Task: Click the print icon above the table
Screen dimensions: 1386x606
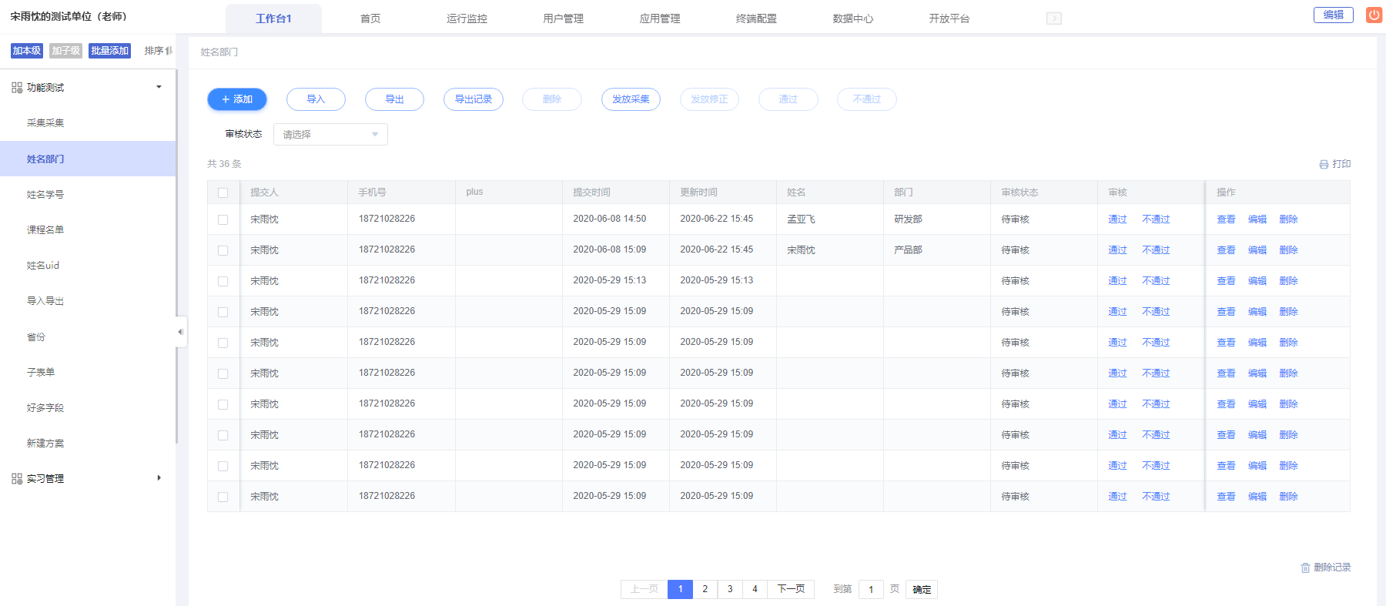Action: click(x=1324, y=165)
